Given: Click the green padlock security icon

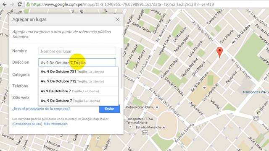Looking at the screenshot, I should 28,5.
